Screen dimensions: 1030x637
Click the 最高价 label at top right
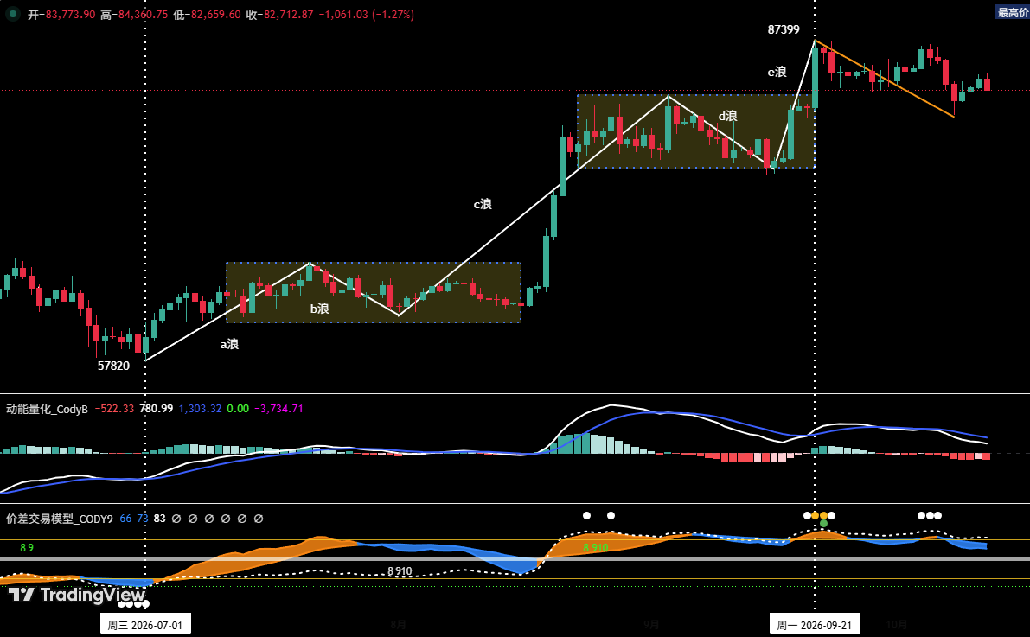[1012, 12]
